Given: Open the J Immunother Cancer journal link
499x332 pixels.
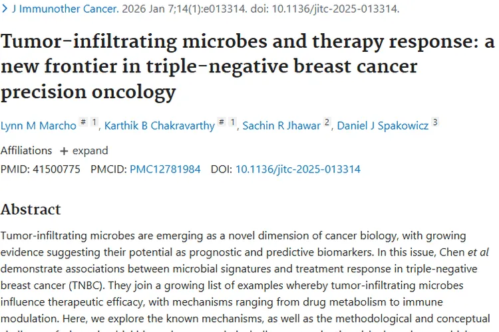Looking at the screenshot, I should click(66, 9).
